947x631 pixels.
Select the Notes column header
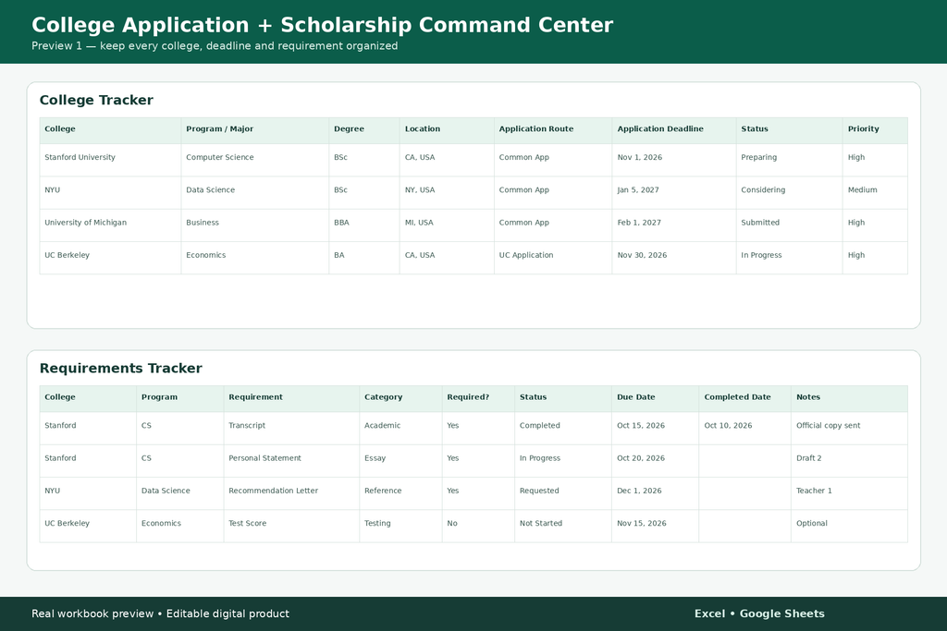point(849,397)
